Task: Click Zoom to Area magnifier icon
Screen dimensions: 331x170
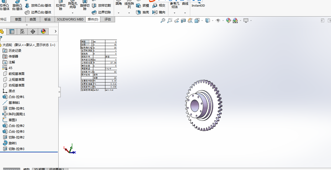Action: click(170, 20)
